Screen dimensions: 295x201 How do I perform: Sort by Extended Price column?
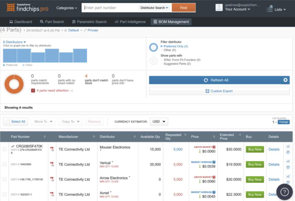pos(240,135)
